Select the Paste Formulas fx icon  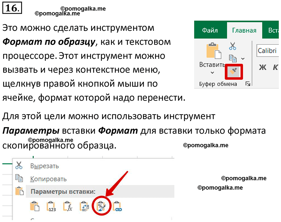tap(68, 206)
